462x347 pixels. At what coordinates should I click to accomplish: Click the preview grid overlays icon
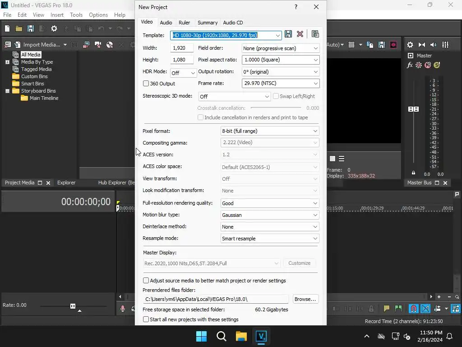tap(351, 45)
